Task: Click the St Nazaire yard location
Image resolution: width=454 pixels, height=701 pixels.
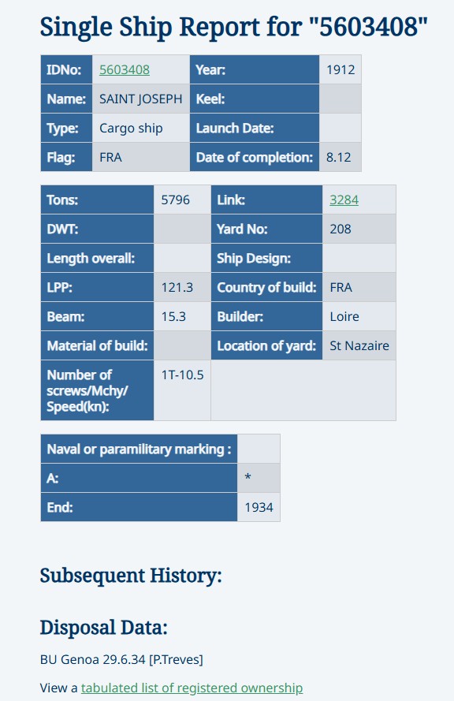Action: point(359,345)
